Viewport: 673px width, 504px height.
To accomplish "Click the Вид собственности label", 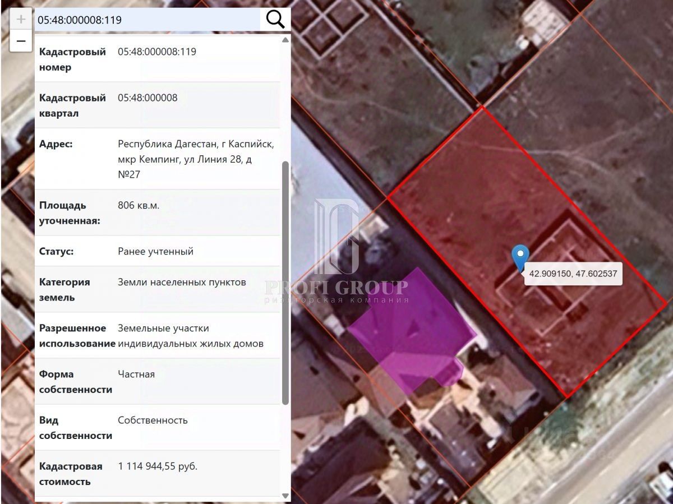I will [x=76, y=428].
